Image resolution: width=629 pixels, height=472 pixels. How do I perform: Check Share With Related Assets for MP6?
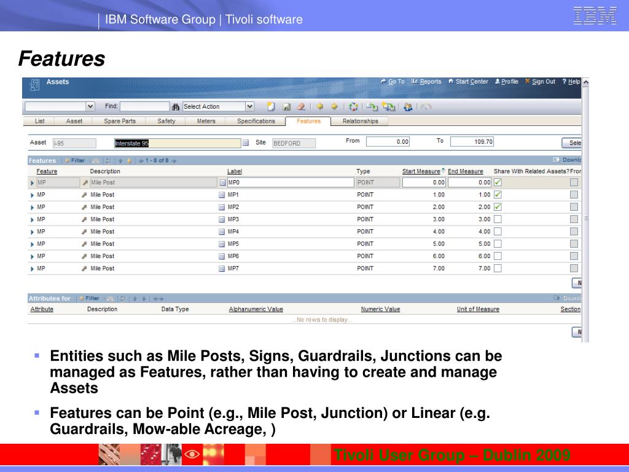pyautogui.click(x=498, y=256)
